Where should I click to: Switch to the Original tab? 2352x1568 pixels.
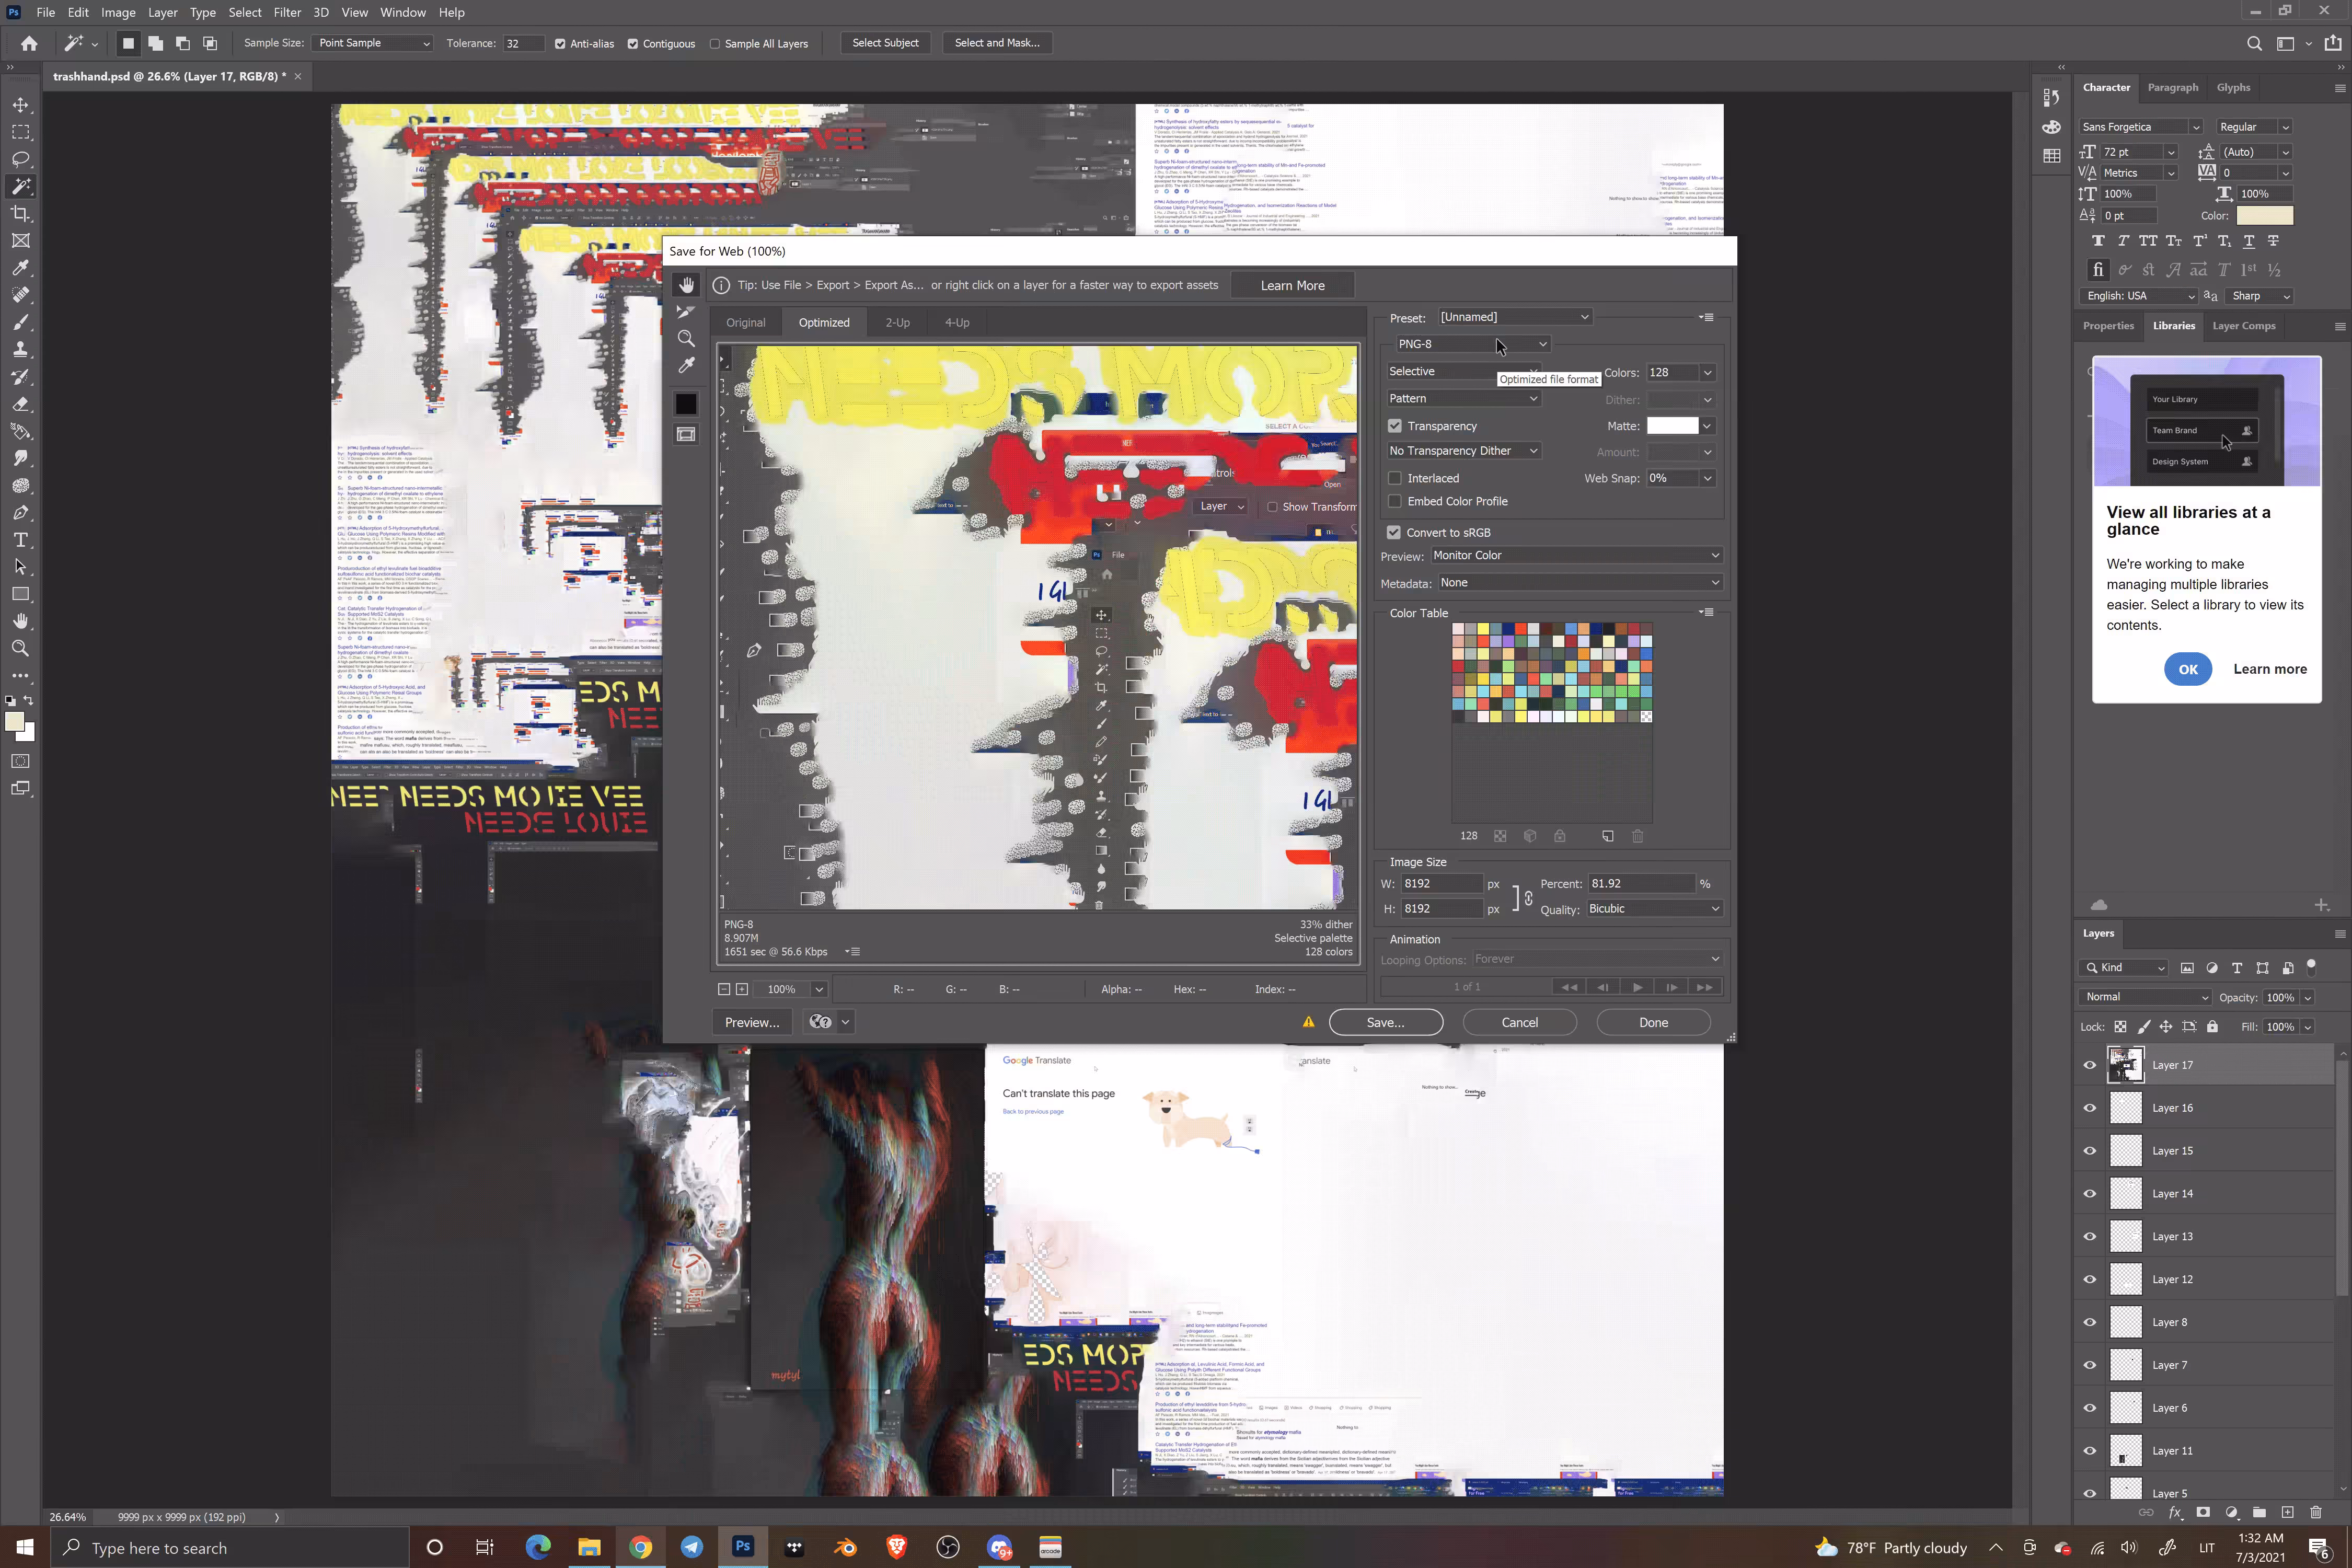pos(745,322)
